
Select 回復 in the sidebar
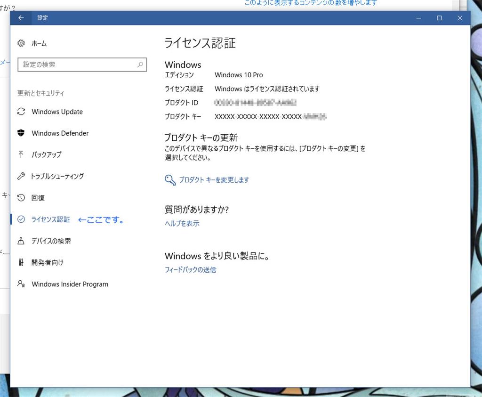point(38,198)
